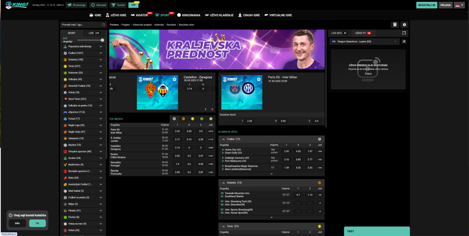This screenshot has width=469, height=236.
Task: Open Kalendar link
Action: pos(159,25)
